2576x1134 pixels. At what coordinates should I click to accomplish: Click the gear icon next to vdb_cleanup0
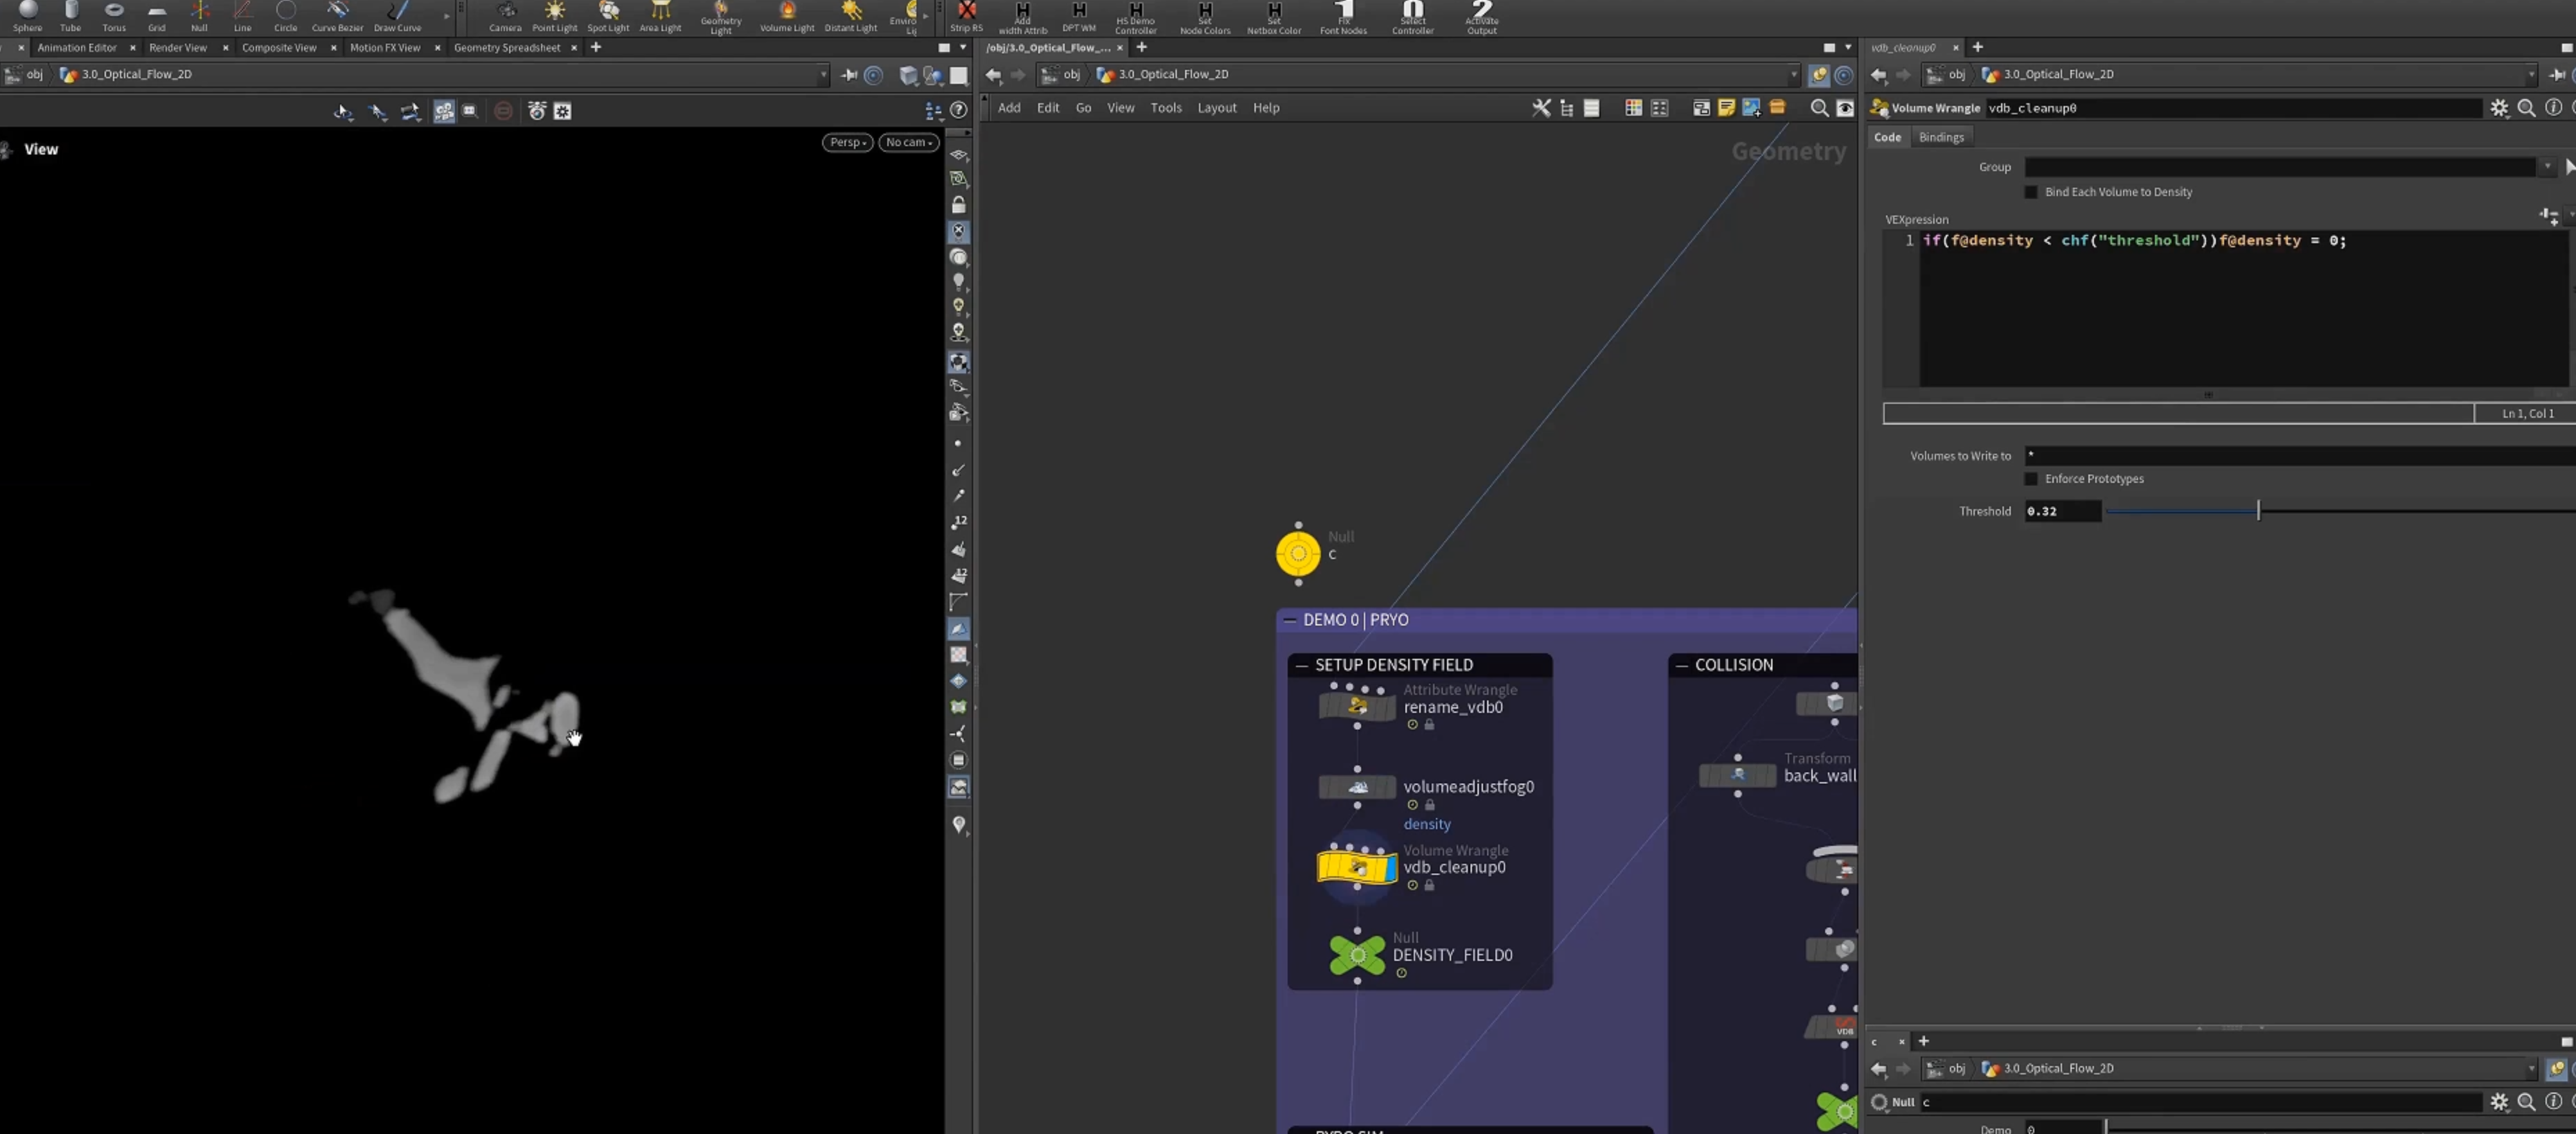[2499, 108]
